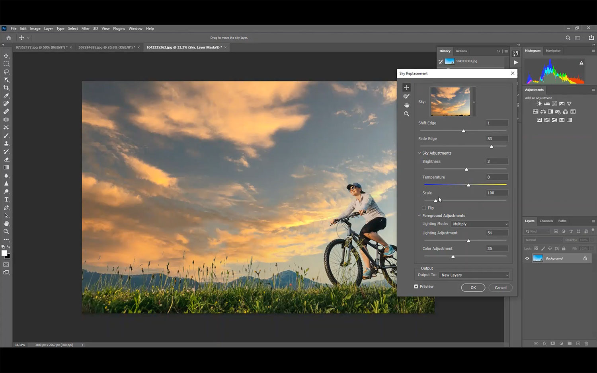
Task: Click the Temperature slider handle
Action: (x=468, y=185)
